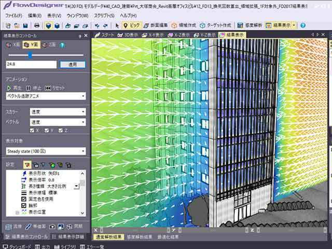Uncheck the X vector component checkbox

32,130
